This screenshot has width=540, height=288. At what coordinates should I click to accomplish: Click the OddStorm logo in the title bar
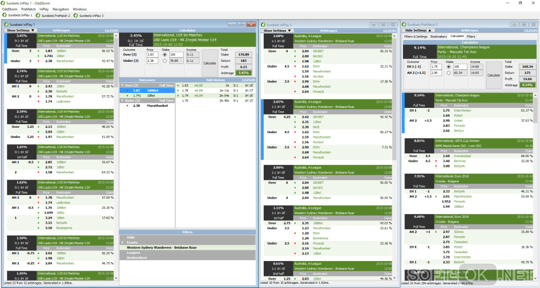click(x=3, y=3)
